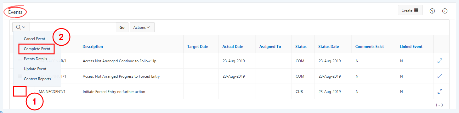Sort by the Status Date column header
This screenshot has height=113, width=459.
[x=328, y=47]
